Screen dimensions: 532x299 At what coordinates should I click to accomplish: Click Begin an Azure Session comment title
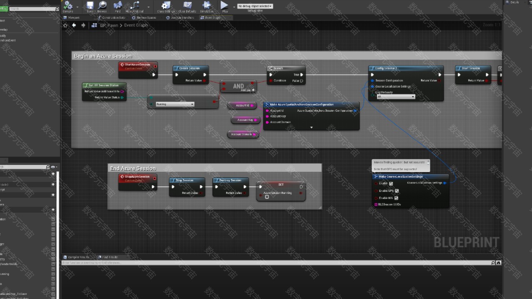[103, 56]
